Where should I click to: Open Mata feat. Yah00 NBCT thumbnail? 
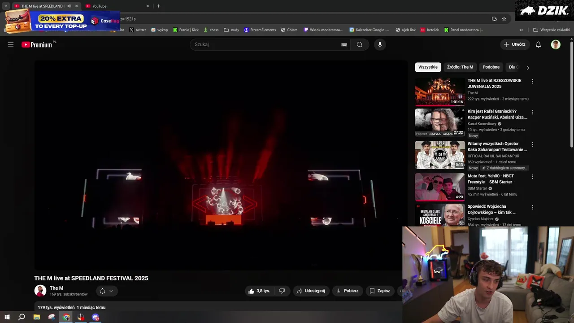(439, 187)
